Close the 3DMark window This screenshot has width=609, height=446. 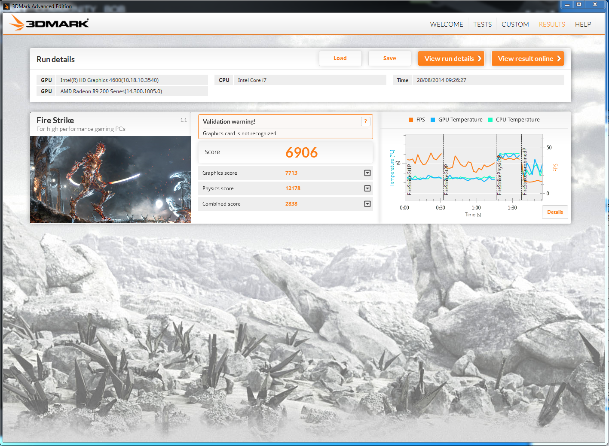point(595,5)
